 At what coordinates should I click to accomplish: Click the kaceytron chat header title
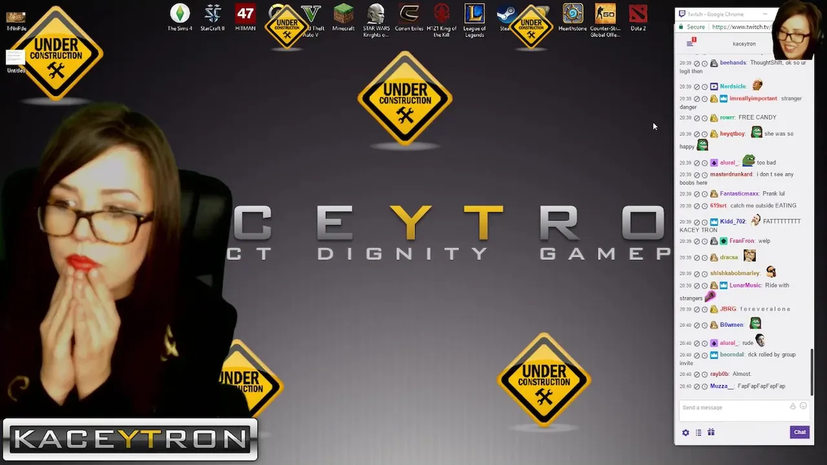744,43
